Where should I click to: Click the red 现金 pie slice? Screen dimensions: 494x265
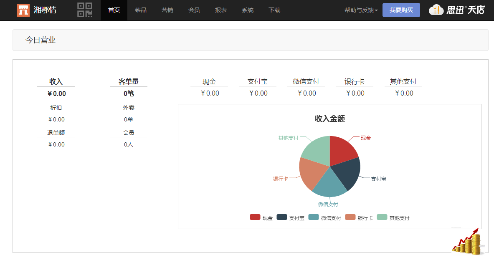click(x=342, y=151)
